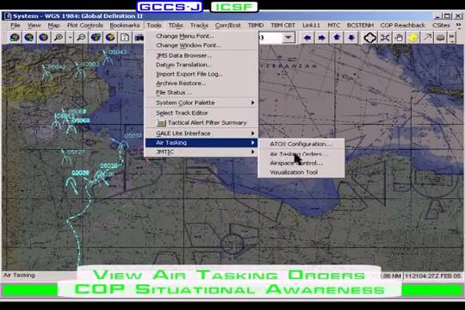Expand toolbar overflow chevron
The width and height of the screenshot is (465, 310).
[x=452, y=38]
